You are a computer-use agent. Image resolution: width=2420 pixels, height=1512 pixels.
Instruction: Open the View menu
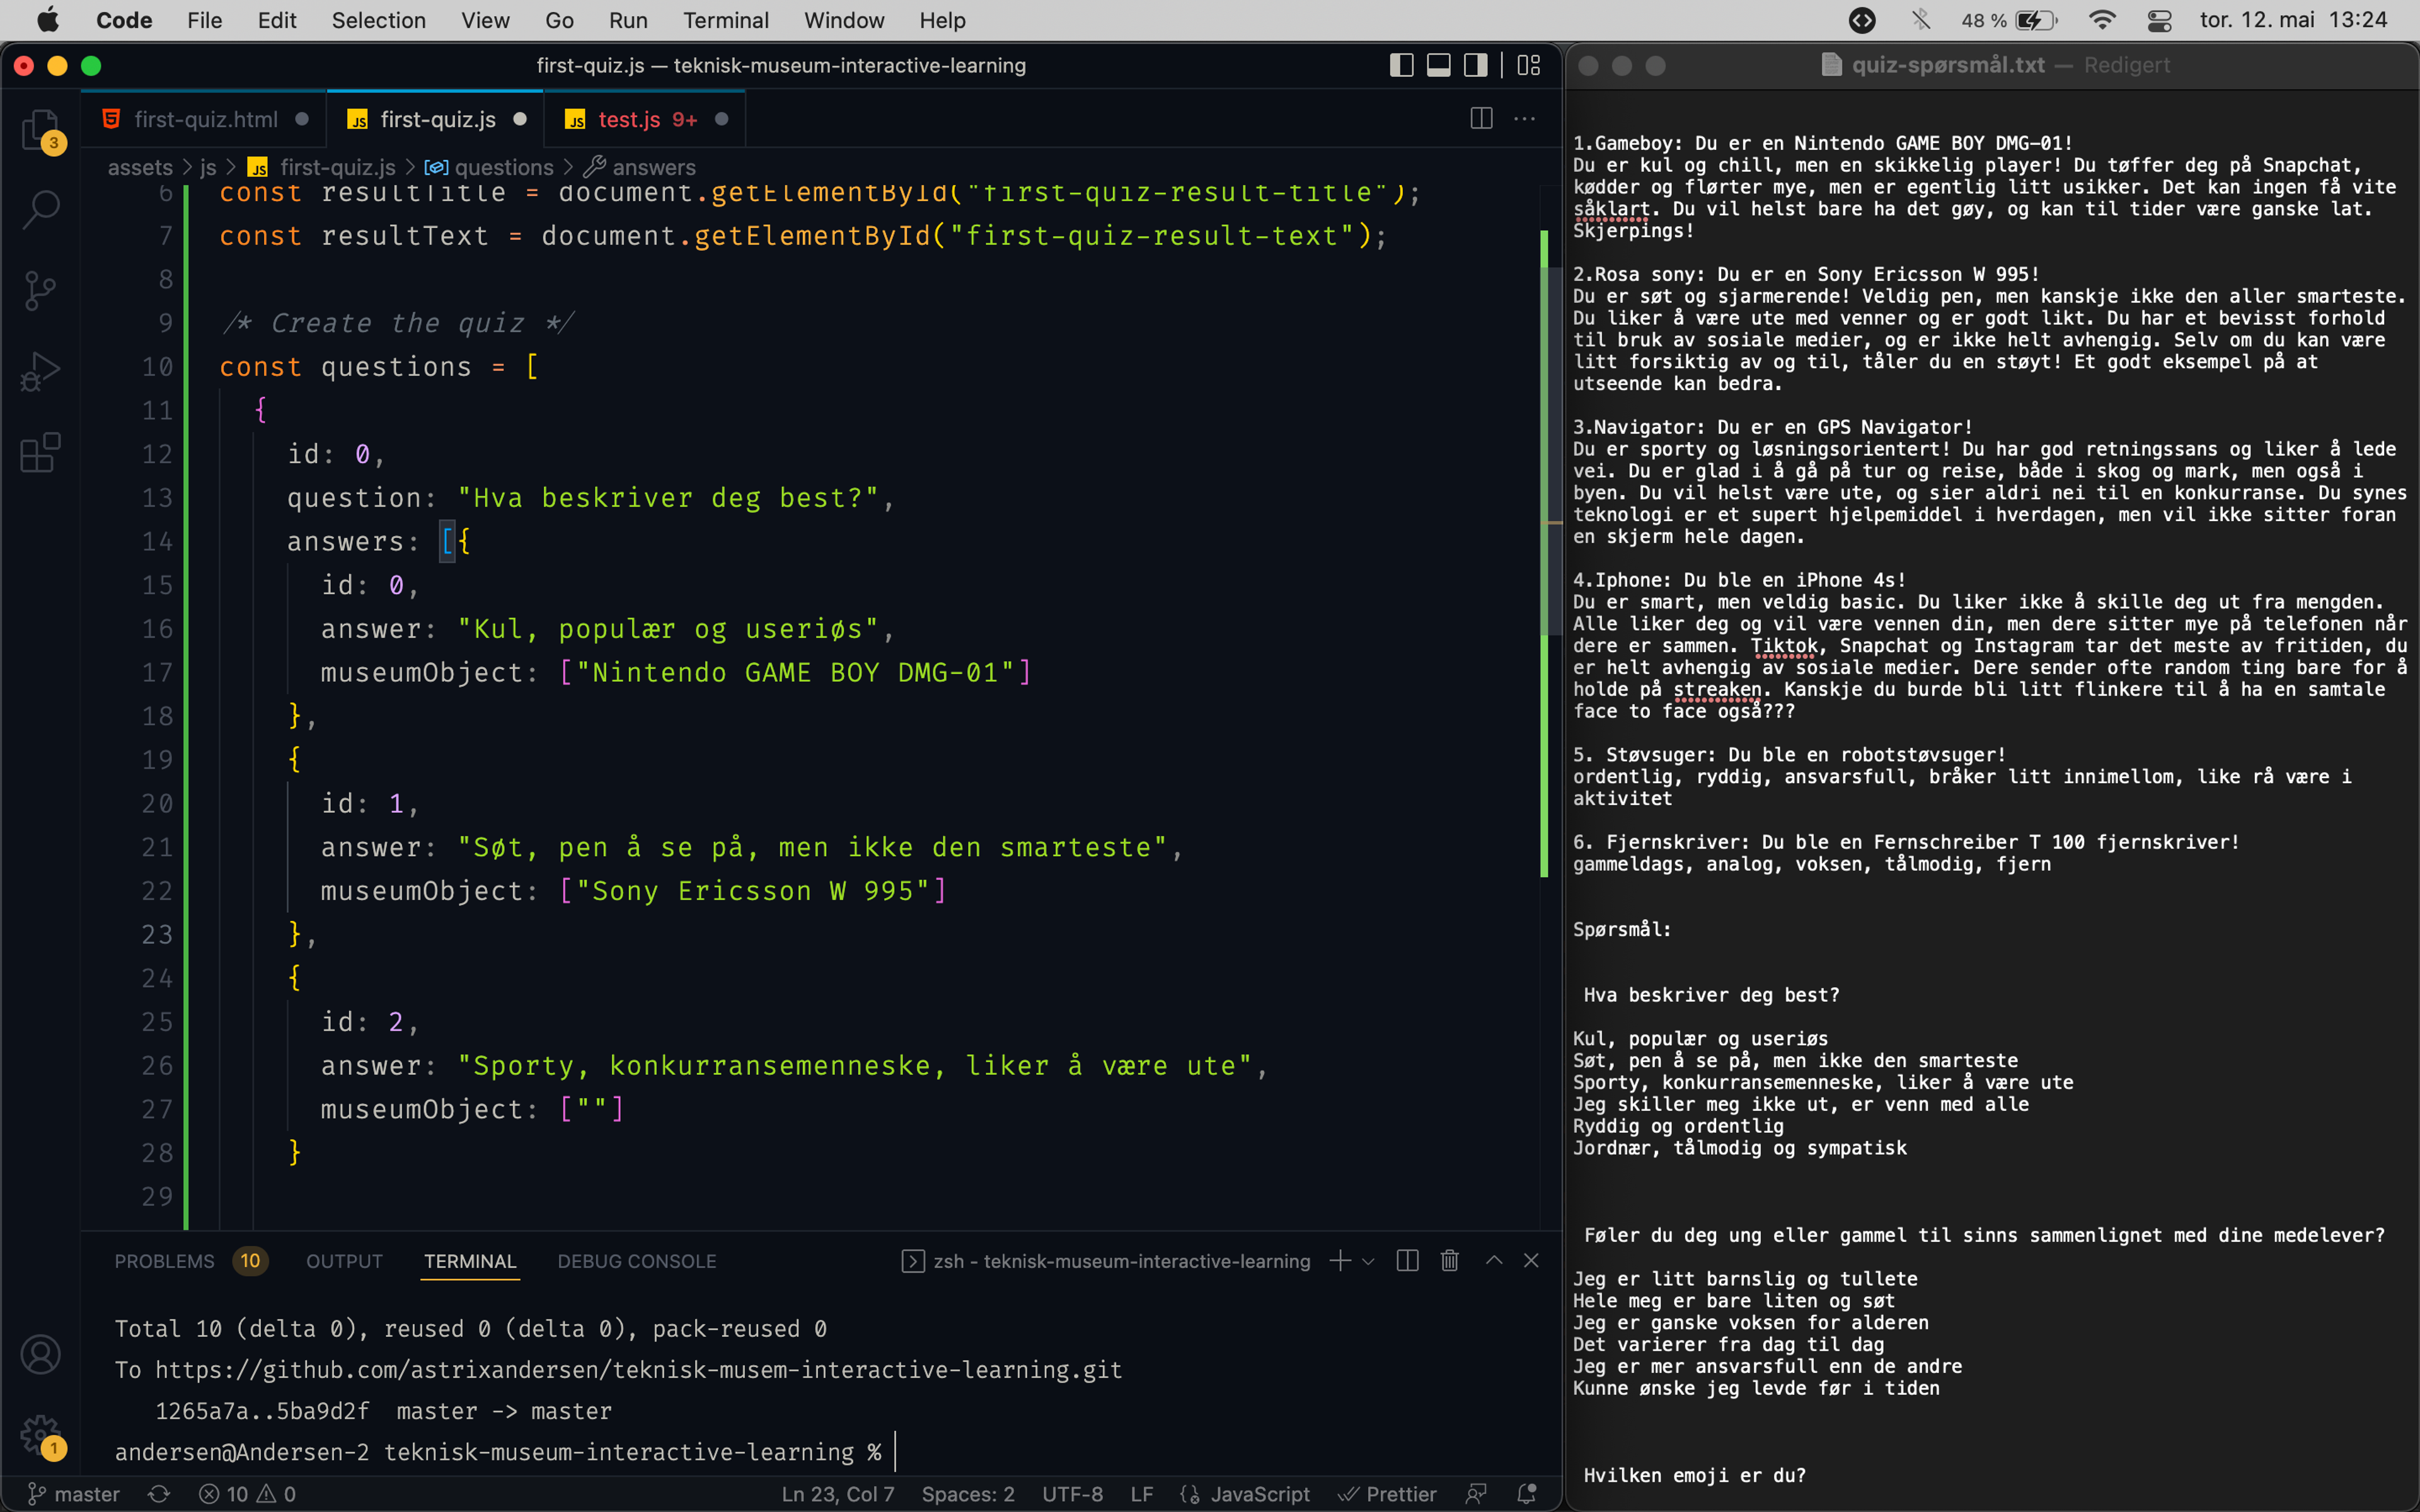(x=485, y=20)
